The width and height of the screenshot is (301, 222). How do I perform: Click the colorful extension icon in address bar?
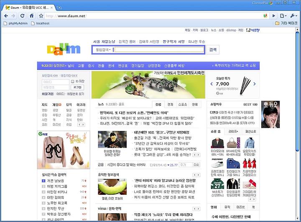click(x=265, y=16)
